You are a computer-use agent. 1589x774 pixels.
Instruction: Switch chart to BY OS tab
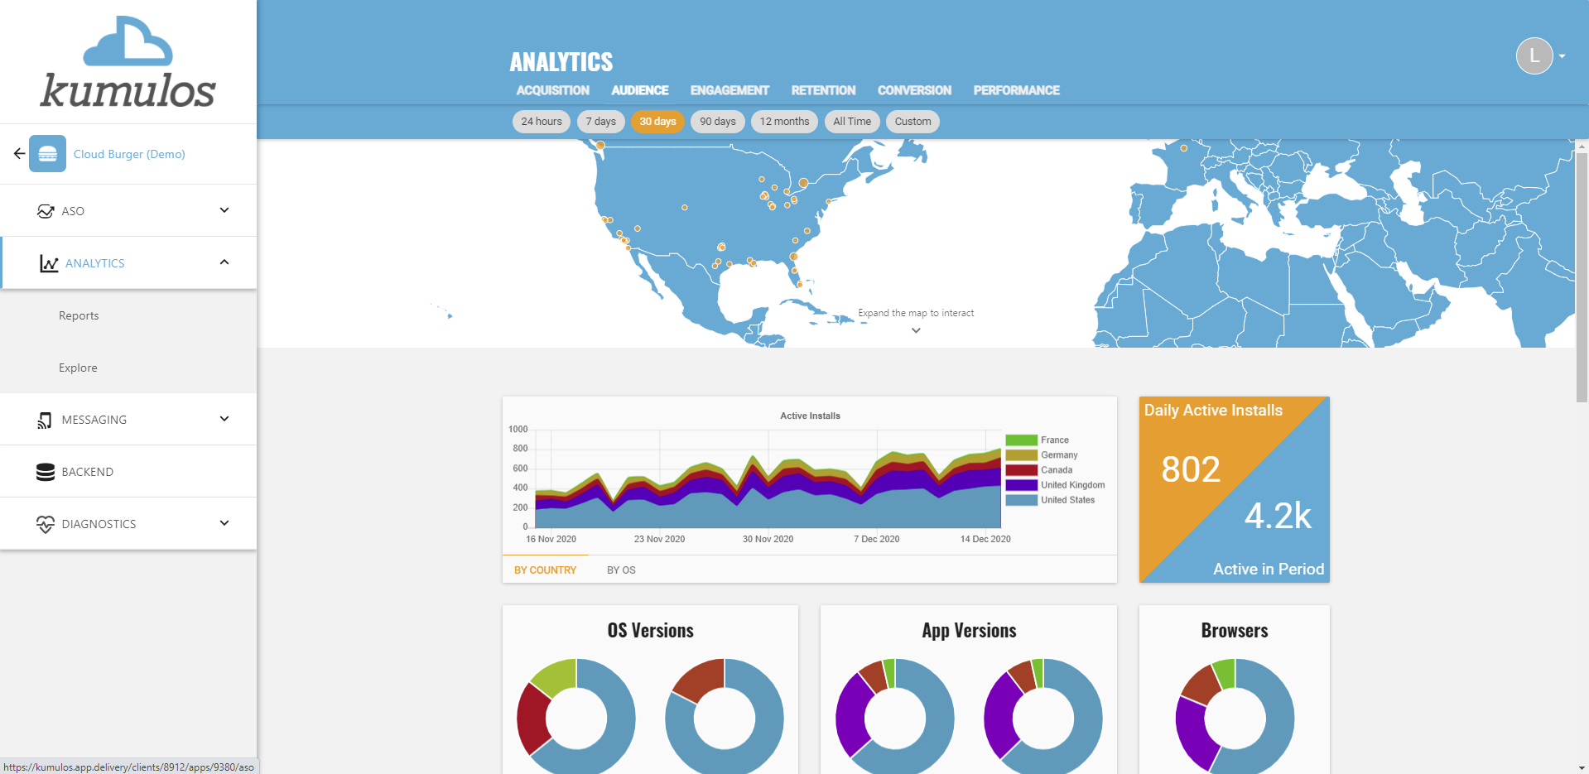[621, 570]
